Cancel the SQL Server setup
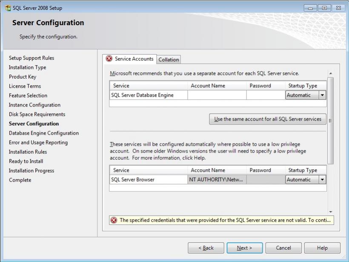This screenshot has width=349, height=262. coord(283,248)
